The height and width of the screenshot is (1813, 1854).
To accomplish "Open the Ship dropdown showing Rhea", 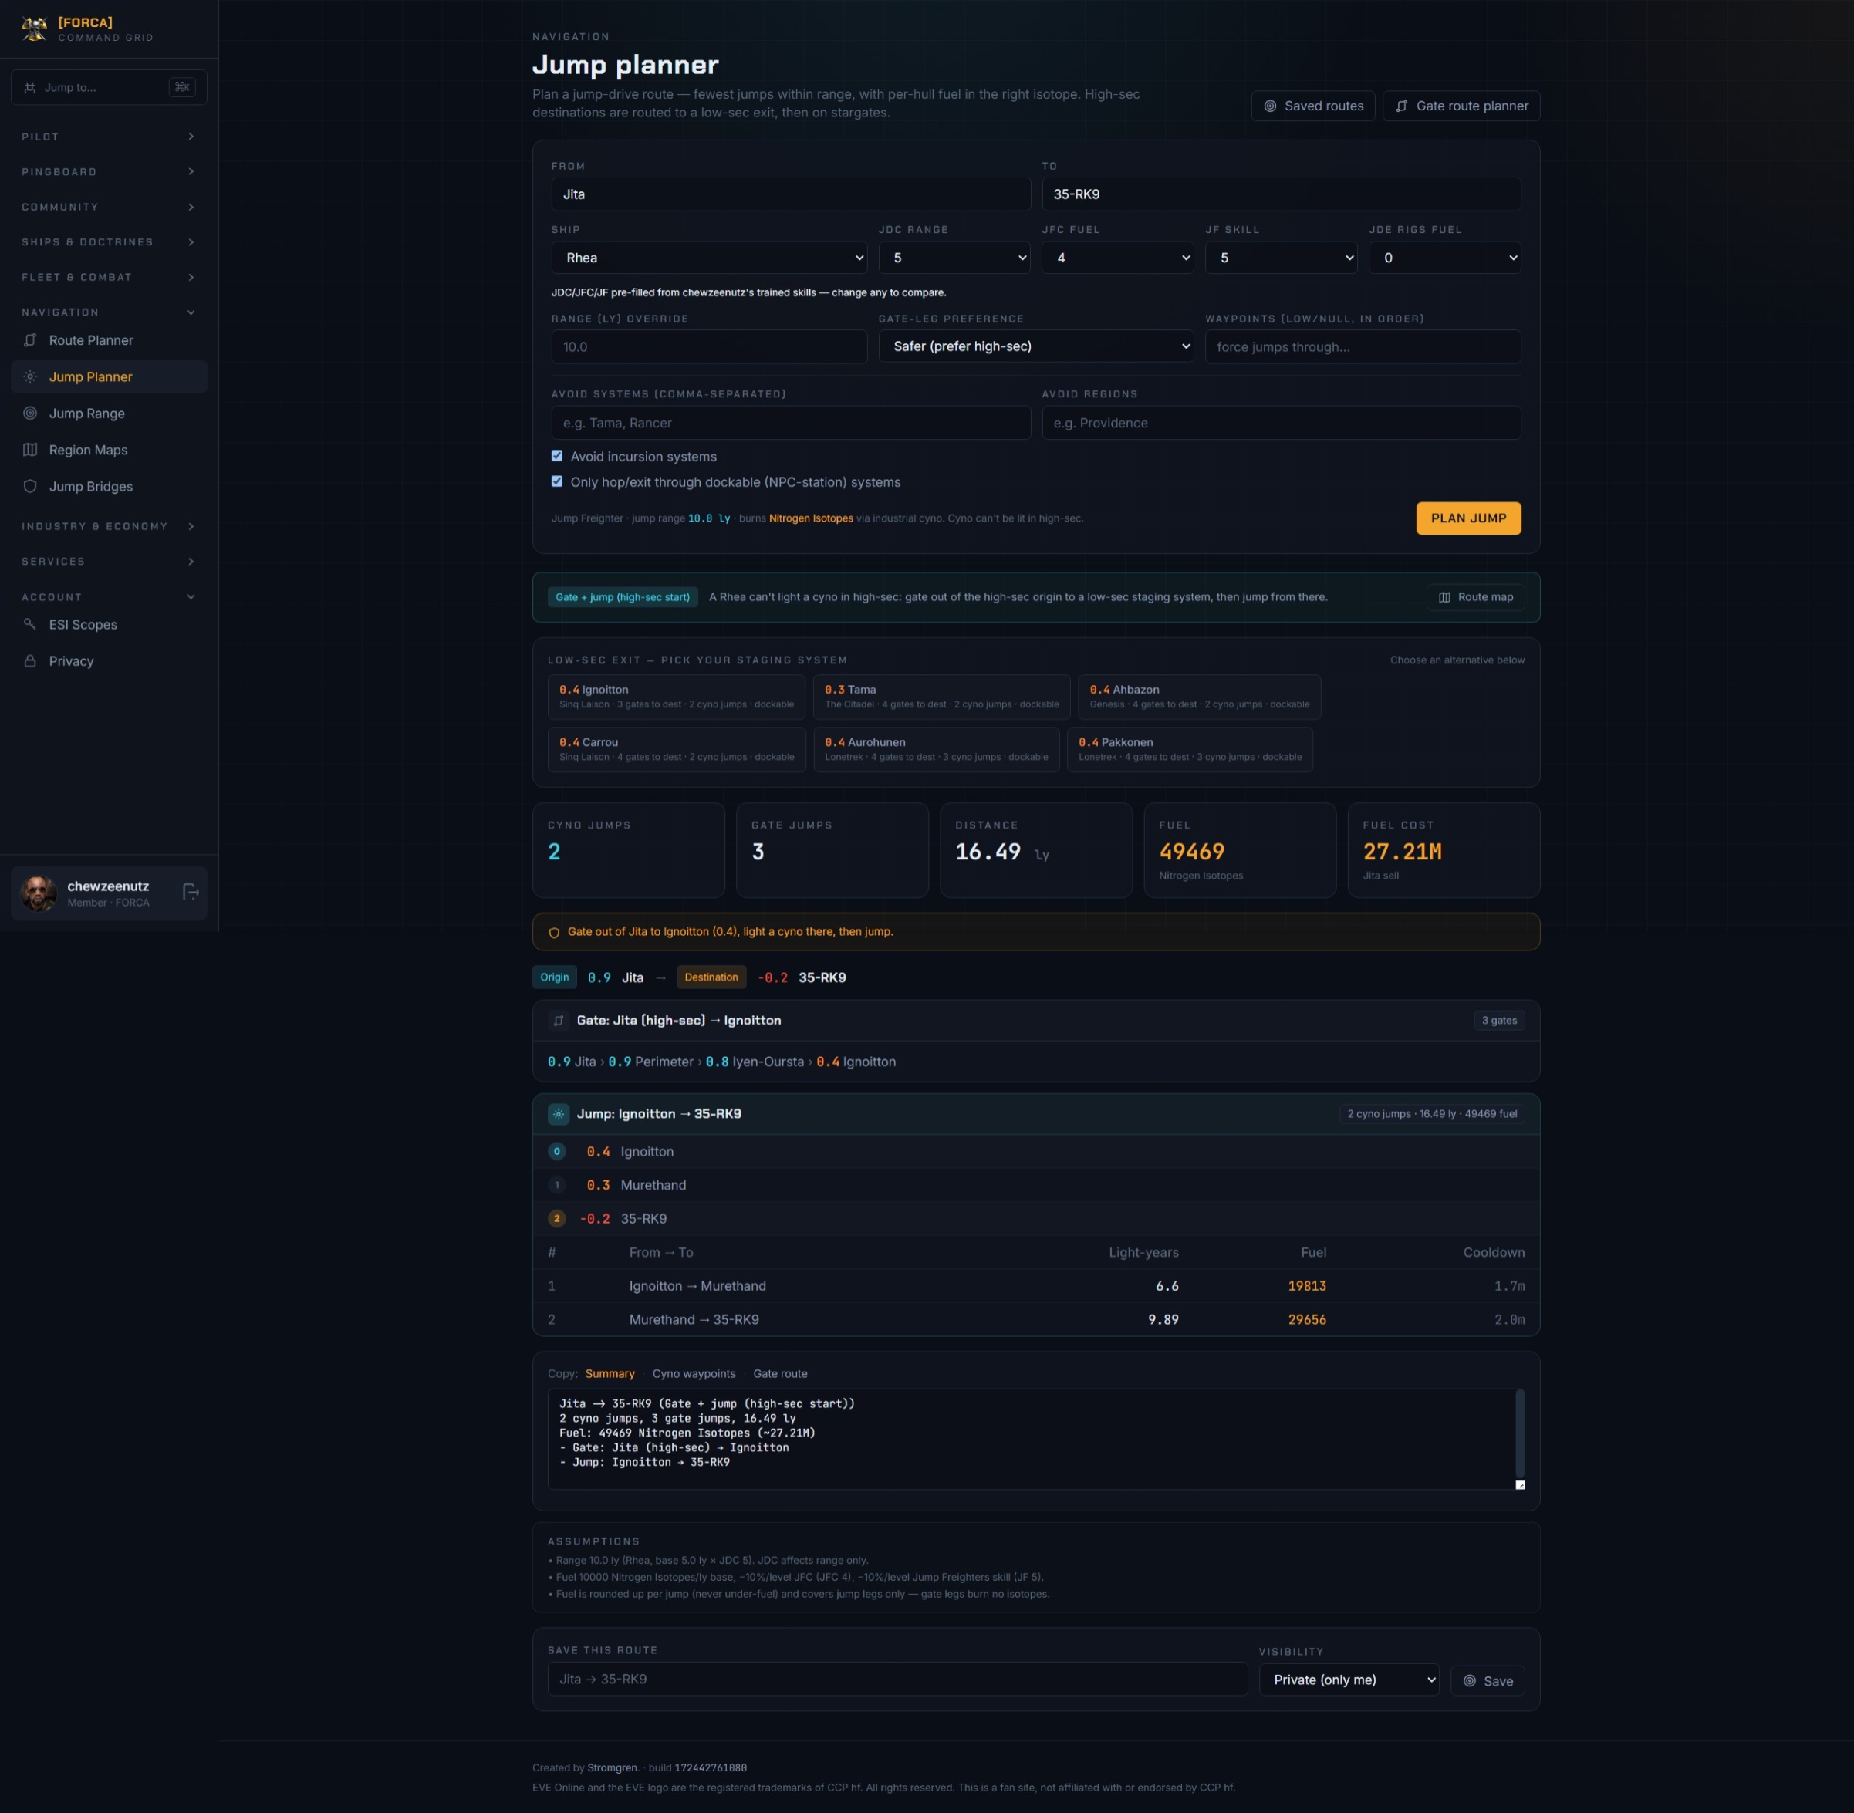I will point(709,258).
